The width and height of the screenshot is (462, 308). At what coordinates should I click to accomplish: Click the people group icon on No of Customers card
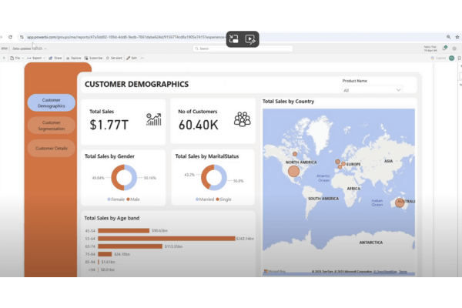pyautogui.click(x=243, y=119)
